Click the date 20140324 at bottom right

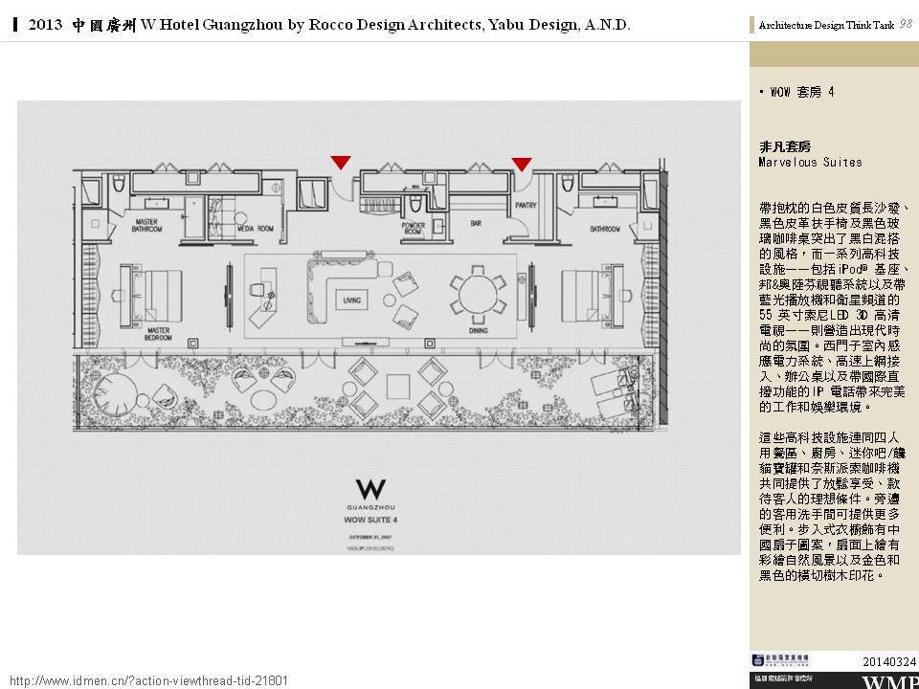pos(889,662)
